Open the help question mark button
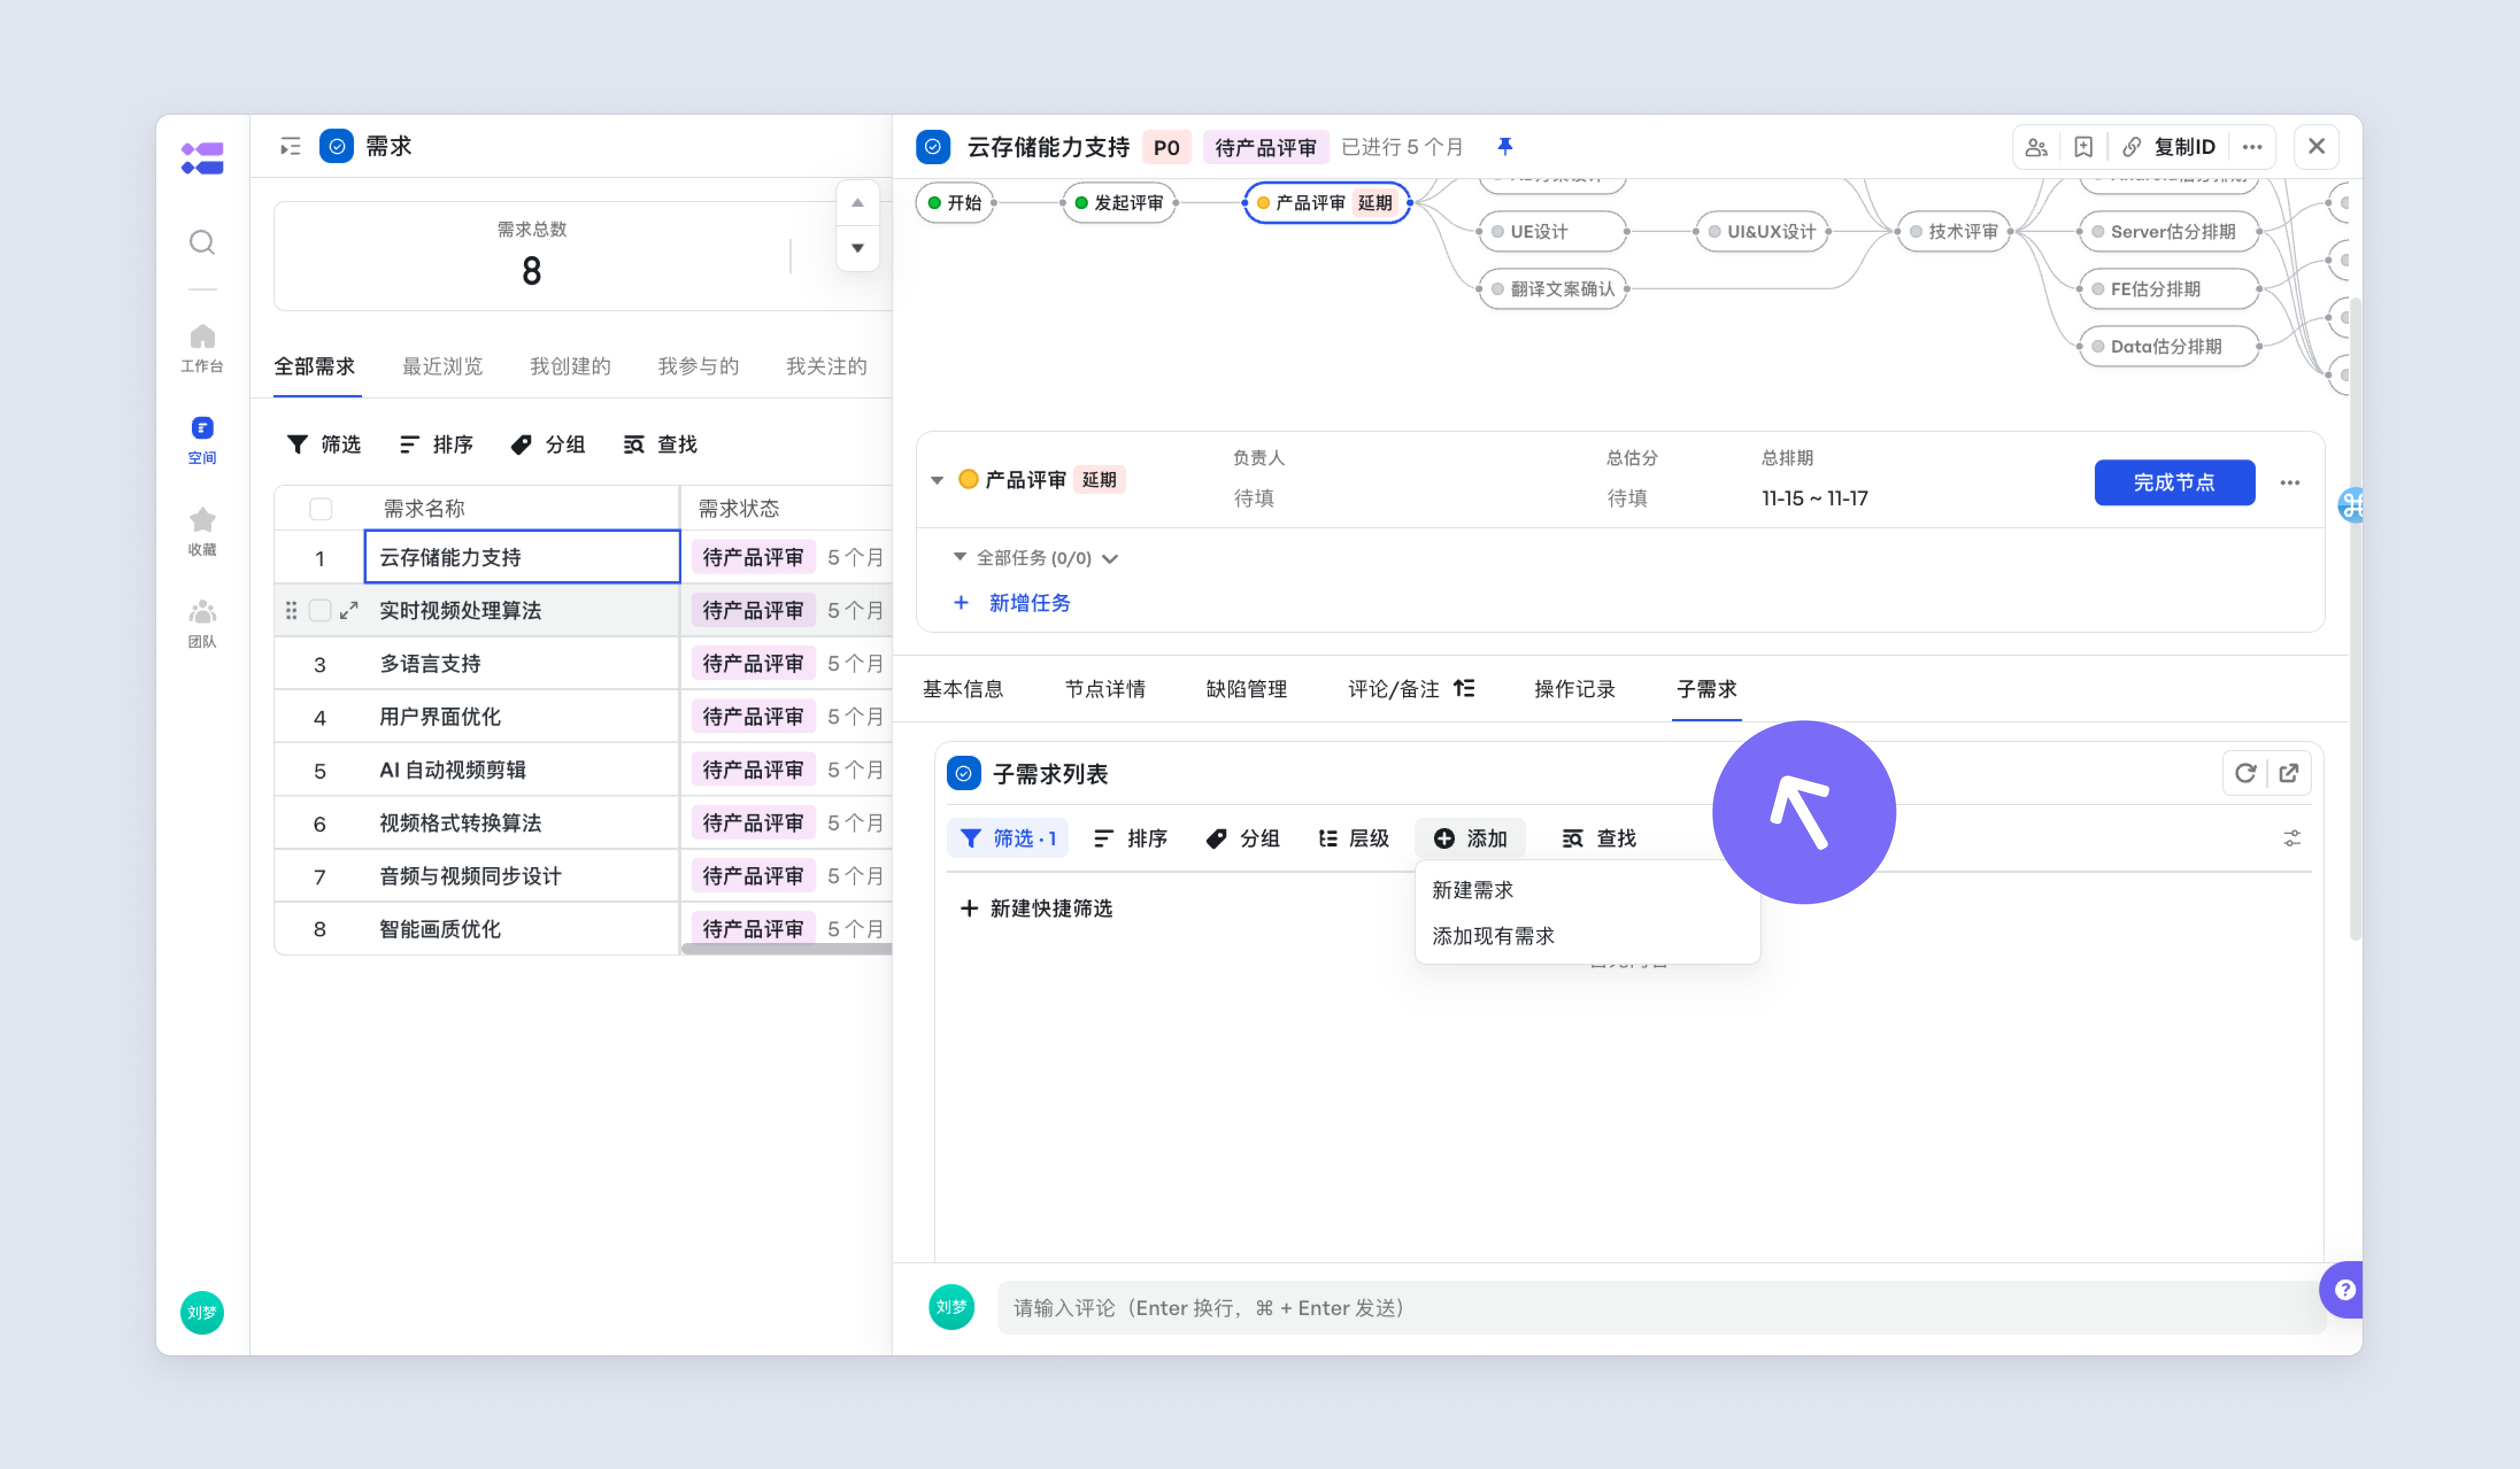The height and width of the screenshot is (1469, 2520). click(2343, 1289)
